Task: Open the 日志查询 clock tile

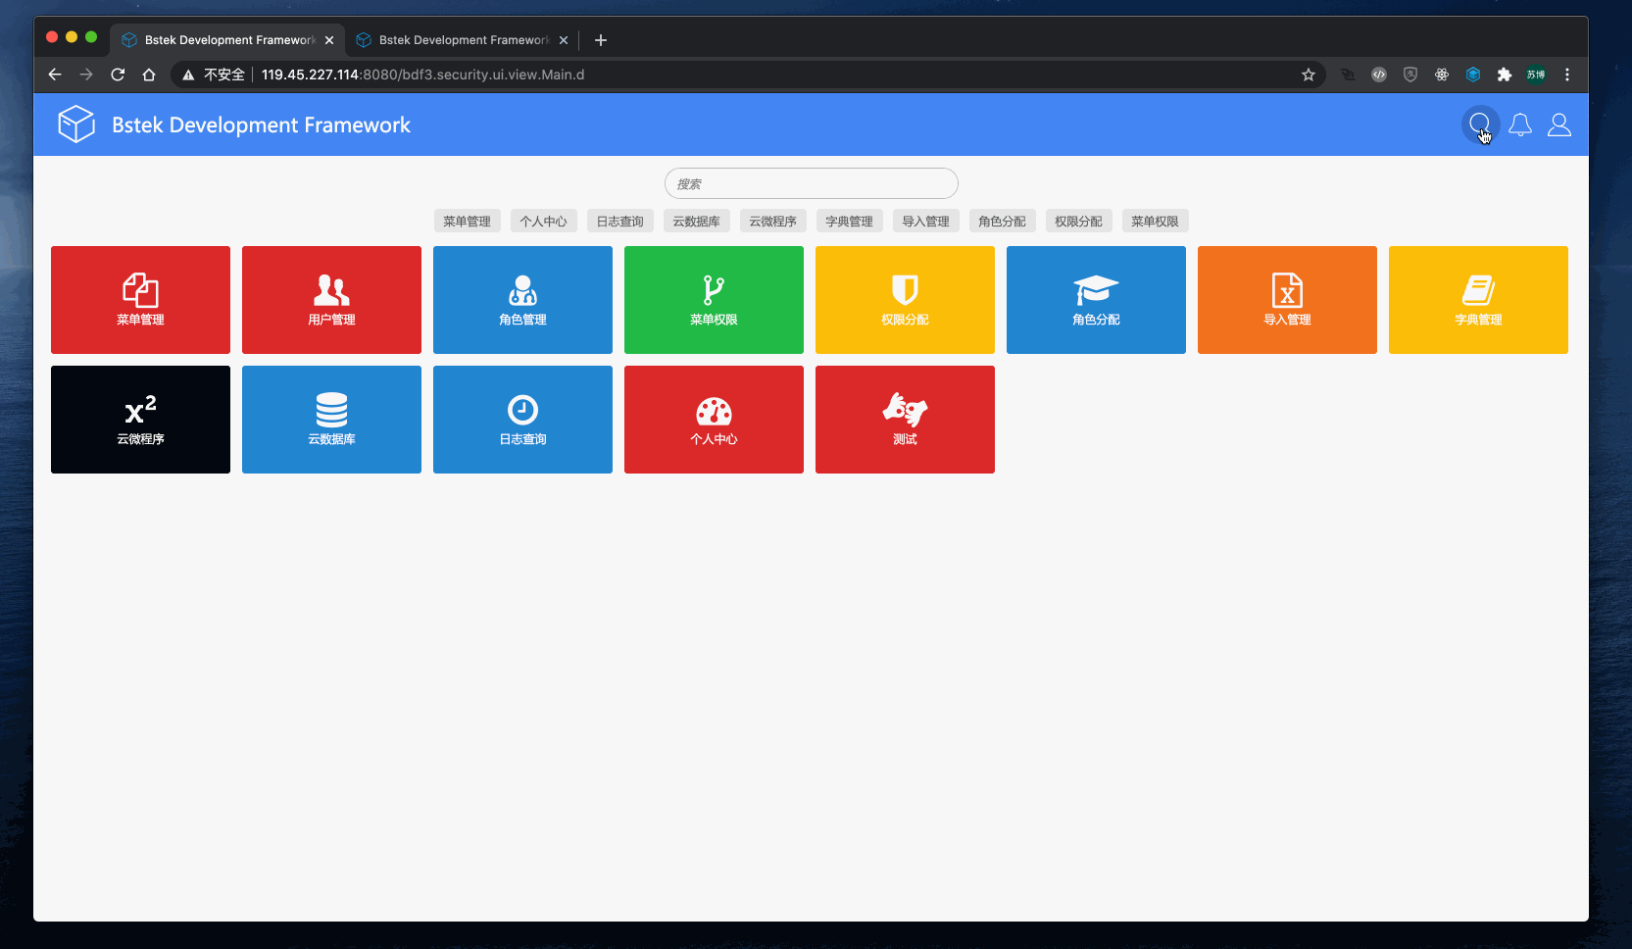Action: click(522, 420)
